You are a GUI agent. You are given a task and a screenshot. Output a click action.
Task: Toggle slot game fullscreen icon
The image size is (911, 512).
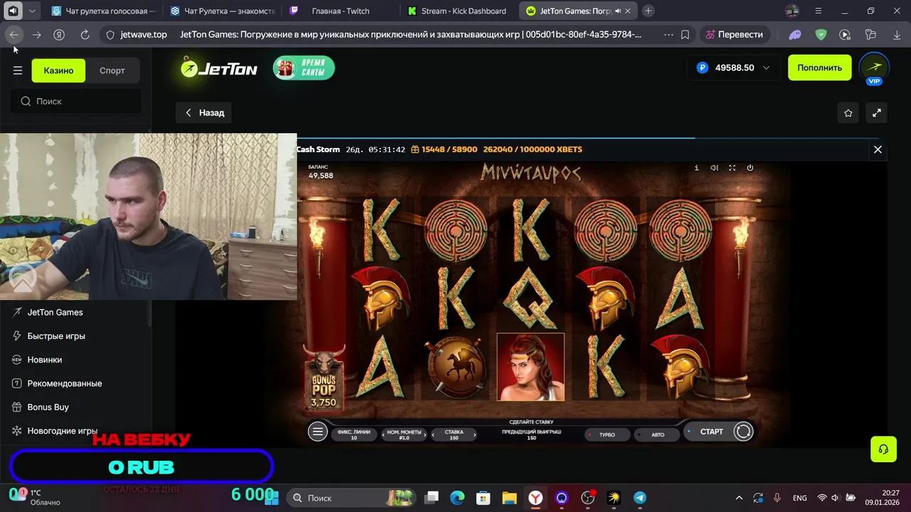click(732, 168)
